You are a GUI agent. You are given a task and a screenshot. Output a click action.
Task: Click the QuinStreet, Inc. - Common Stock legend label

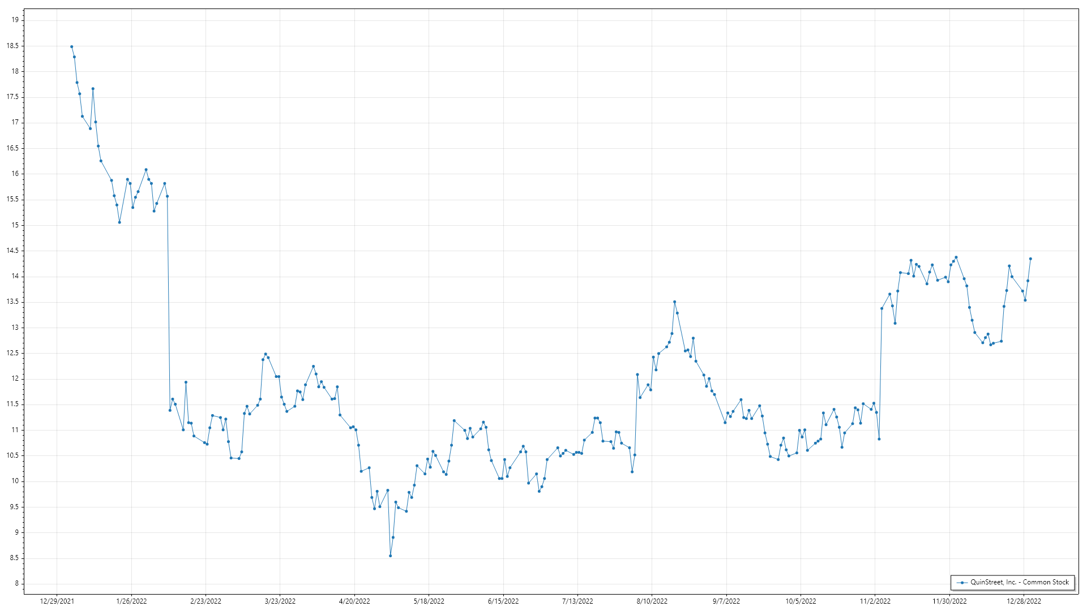coord(1019,582)
